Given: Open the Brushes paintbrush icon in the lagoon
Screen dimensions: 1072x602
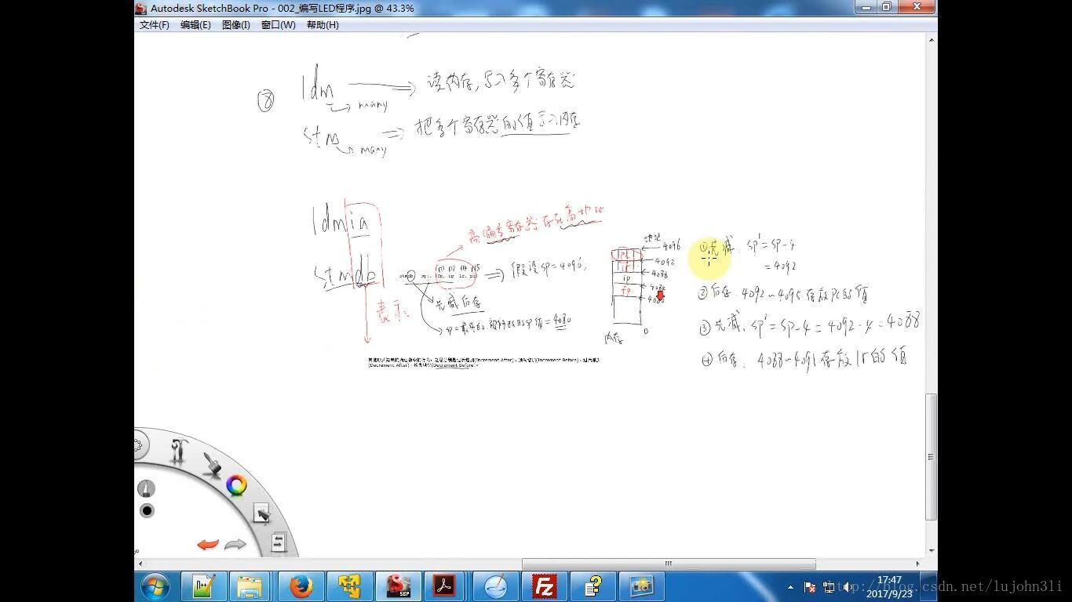Looking at the screenshot, I should pyautogui.click(x=212, y=463).
